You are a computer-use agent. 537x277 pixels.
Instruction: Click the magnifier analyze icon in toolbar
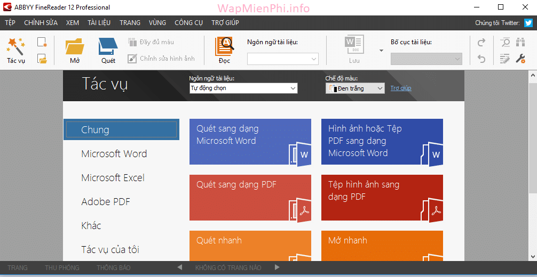pos(505,43)
